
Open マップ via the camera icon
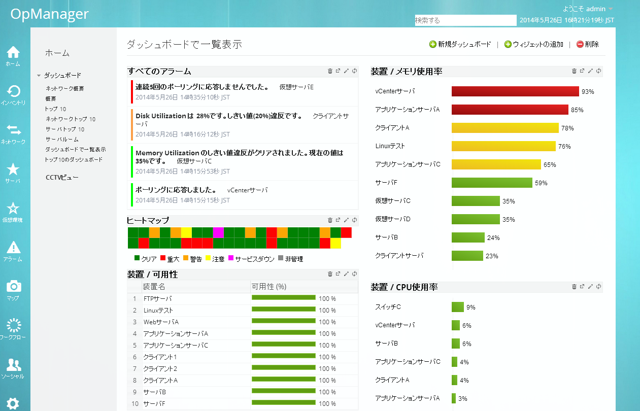[x=13, y=287]
